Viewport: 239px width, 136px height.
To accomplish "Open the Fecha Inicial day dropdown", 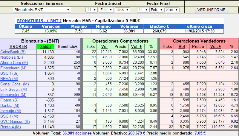I will pyautogui.click(x=91, y=10).
